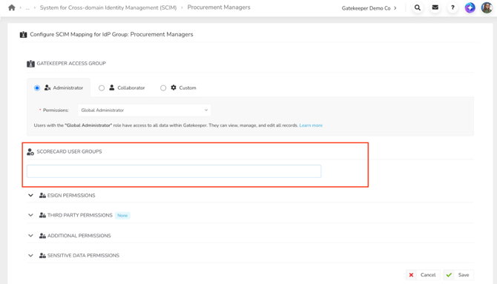Expand the Third Party Permissions chevron
The image size is (497, 284).
point(30,215)
